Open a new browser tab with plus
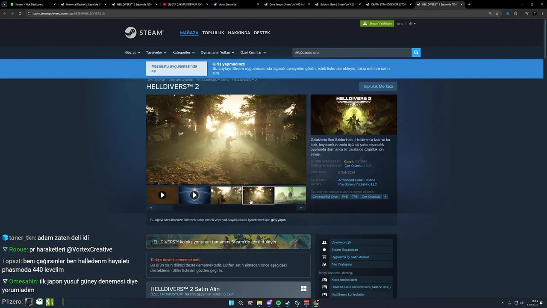The width and height of the screenshot is (547, 308). pos(469,4)
